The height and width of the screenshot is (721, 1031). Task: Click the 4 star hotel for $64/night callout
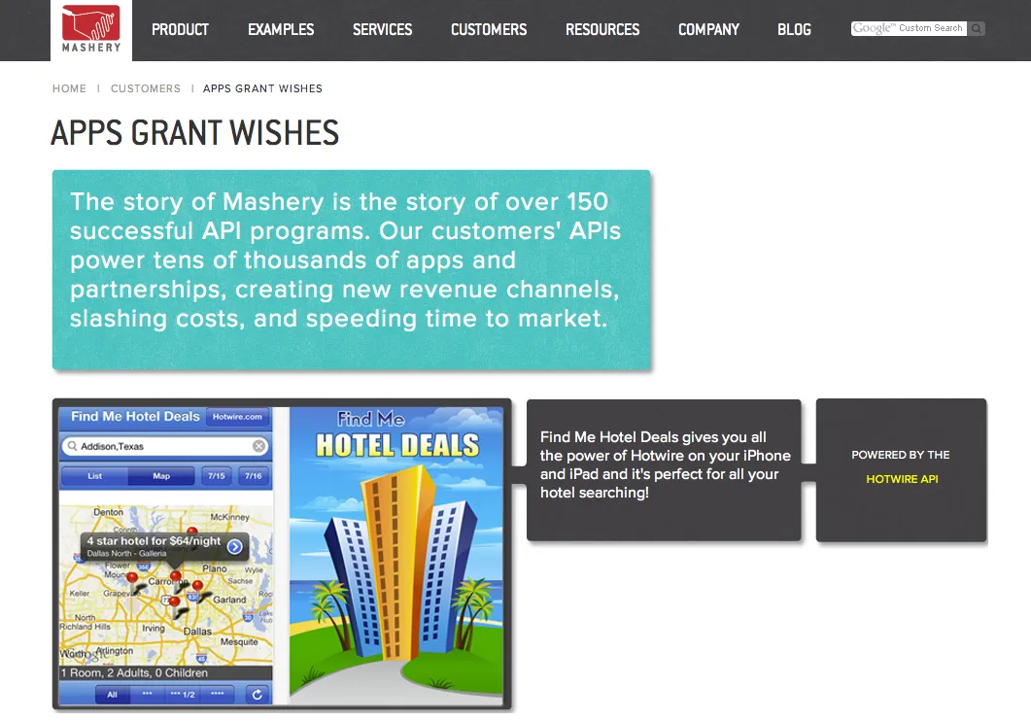coord(163,546)
